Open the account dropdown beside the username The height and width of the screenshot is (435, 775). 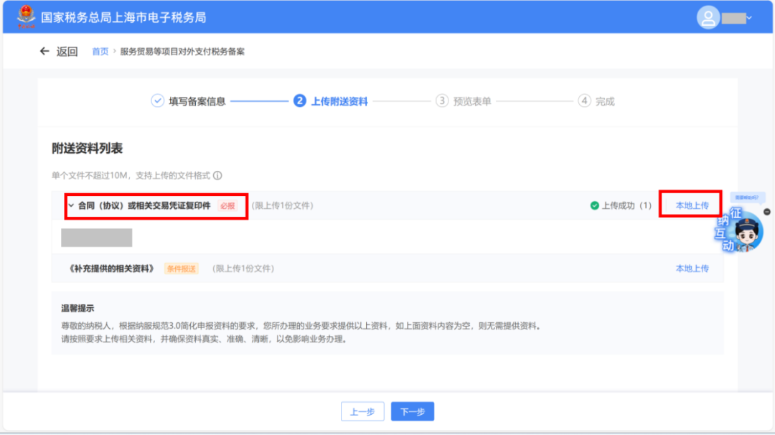coord(751,17)
